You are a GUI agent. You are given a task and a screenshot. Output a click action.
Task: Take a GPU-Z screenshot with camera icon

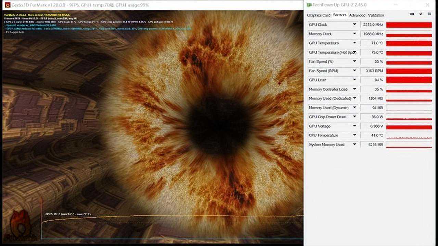pyautogui.click(x=412, y=14)
